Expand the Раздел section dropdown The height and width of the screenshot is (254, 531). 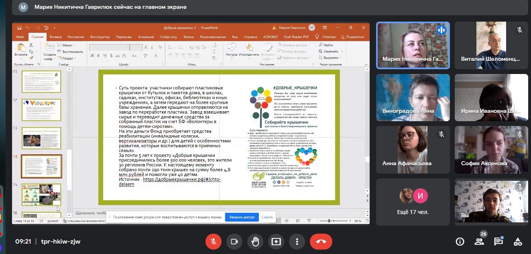66,58
